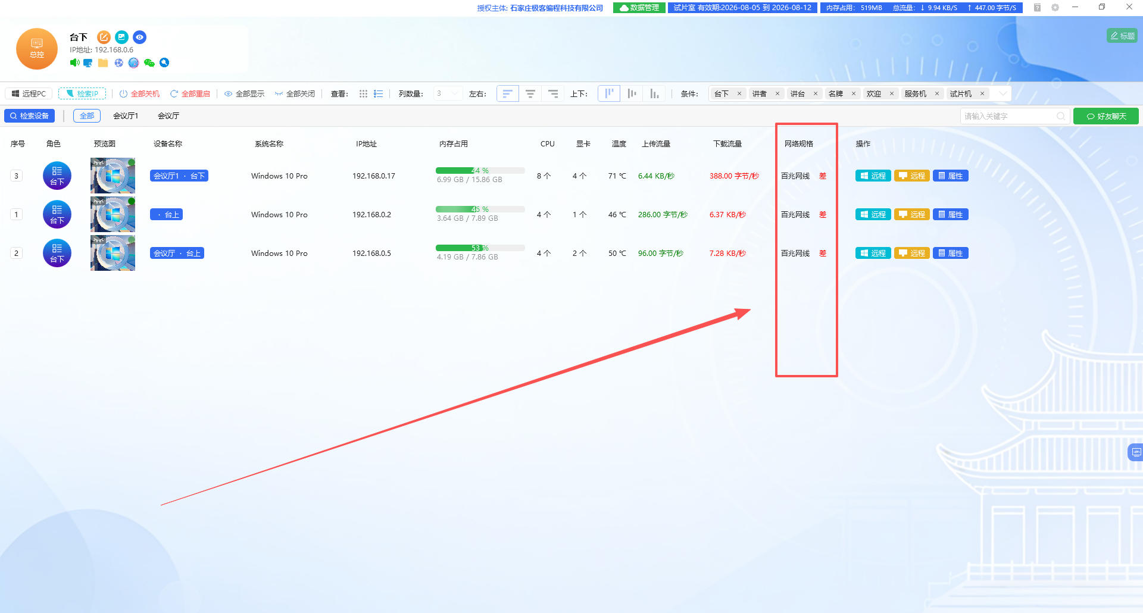The width and height of the screenshot is (1143, 613).
Task: Switch to the grid view icon
Action: pyautogui.click(x=363, y=94)
